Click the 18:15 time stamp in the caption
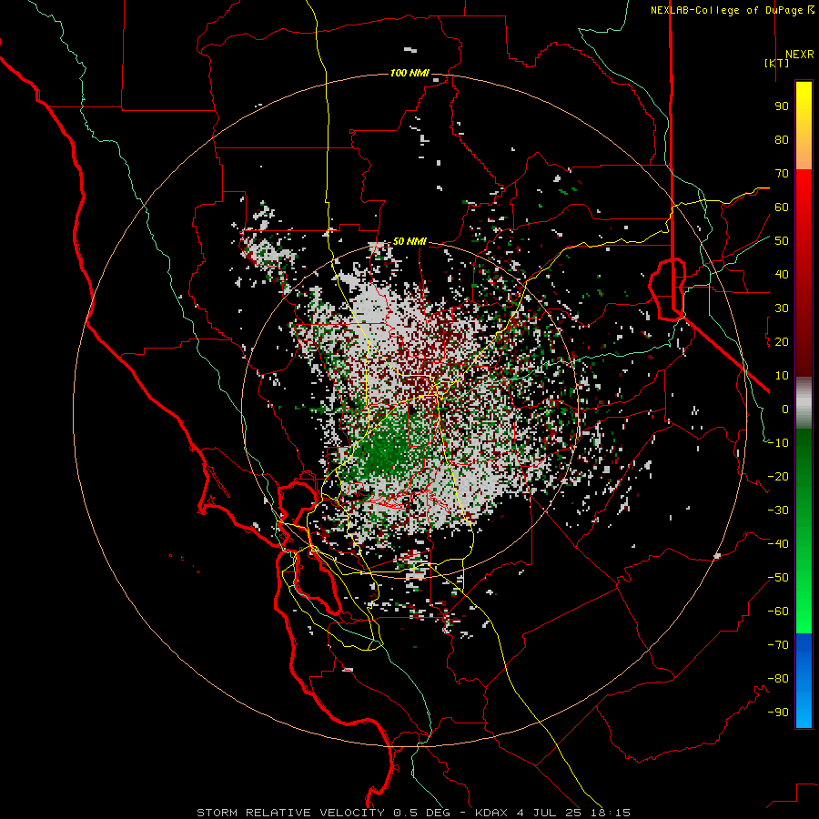The height and width of the screenshot is (819, 819). 610,813
